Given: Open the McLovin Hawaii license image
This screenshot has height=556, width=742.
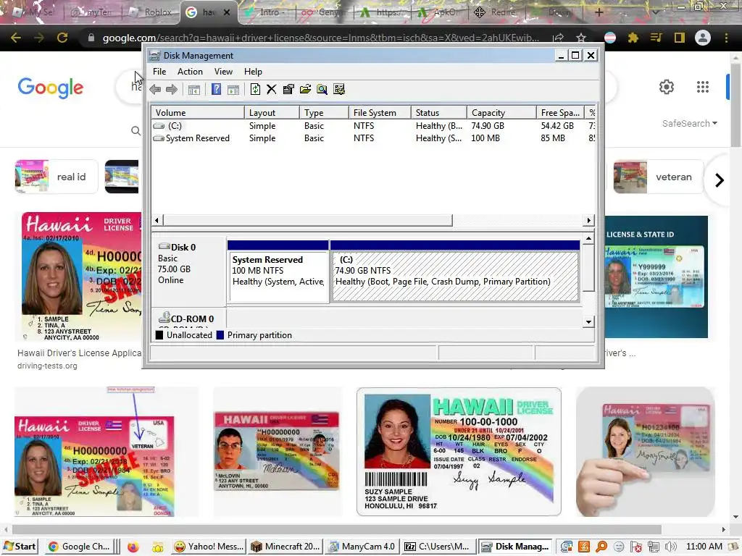Looking at the screenshot, I should coord(277,452).
